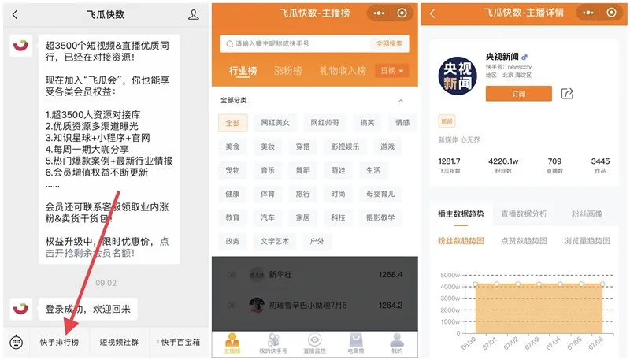Viewport: 630px width, 360px height.
Task: Pick the 摄影教学 category
Action: click(380, 217)
